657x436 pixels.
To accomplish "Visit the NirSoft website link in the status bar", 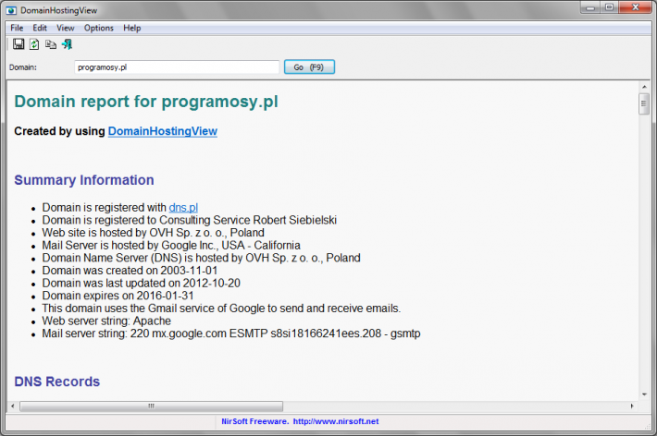I will tap(336, 421).
